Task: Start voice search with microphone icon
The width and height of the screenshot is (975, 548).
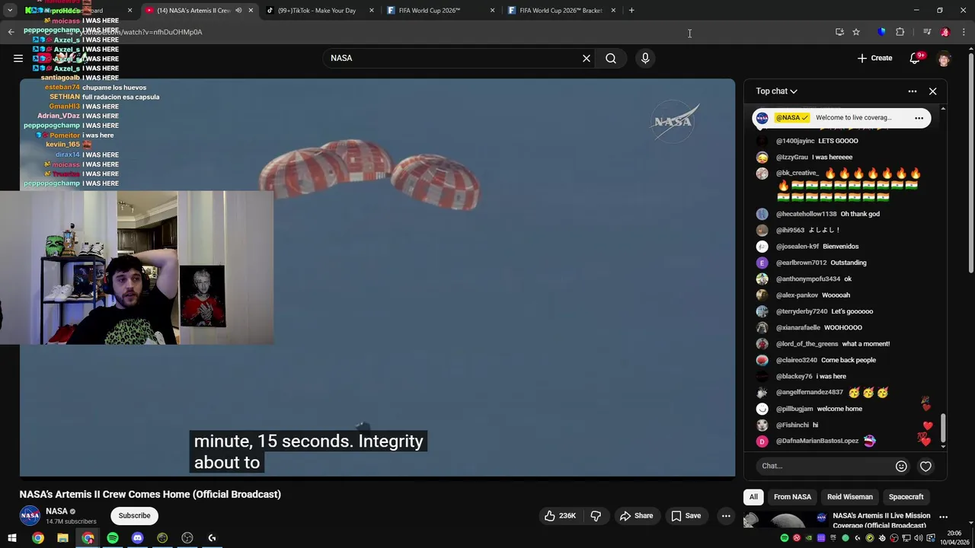Action: (x=645, y=58)
